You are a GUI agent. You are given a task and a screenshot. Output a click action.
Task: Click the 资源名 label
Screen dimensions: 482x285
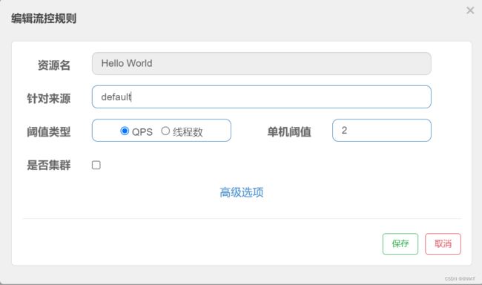54,65
